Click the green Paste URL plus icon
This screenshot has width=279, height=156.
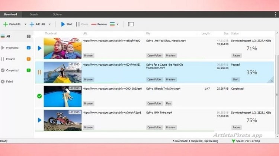point(6,24)
